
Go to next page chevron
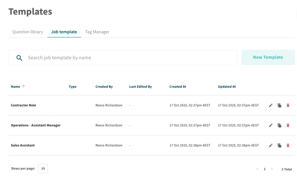pyautogui.click(x=272, y=169)
